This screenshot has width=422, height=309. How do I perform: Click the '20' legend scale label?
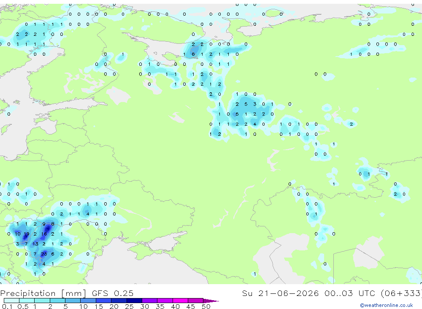tap(114, 306)
